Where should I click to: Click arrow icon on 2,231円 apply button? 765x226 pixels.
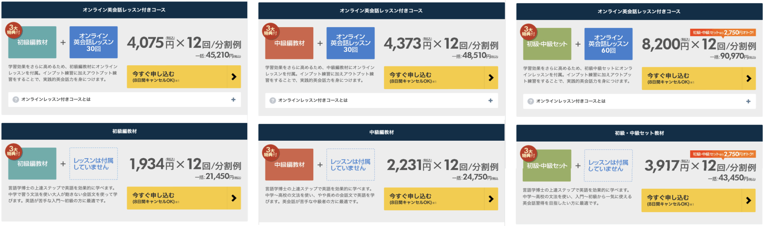pos(491,199)
